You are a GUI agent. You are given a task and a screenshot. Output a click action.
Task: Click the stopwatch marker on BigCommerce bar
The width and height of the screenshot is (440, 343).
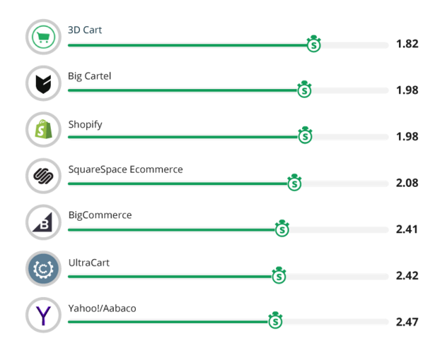point(282,229)
